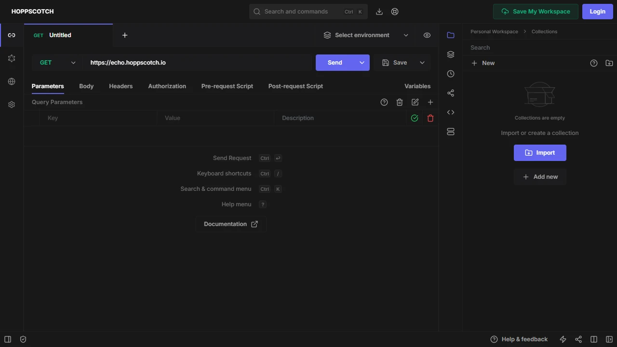Open the Settings page from the sidebar
617x347 pixels.
pyautogui.click(x=12, y=104)
